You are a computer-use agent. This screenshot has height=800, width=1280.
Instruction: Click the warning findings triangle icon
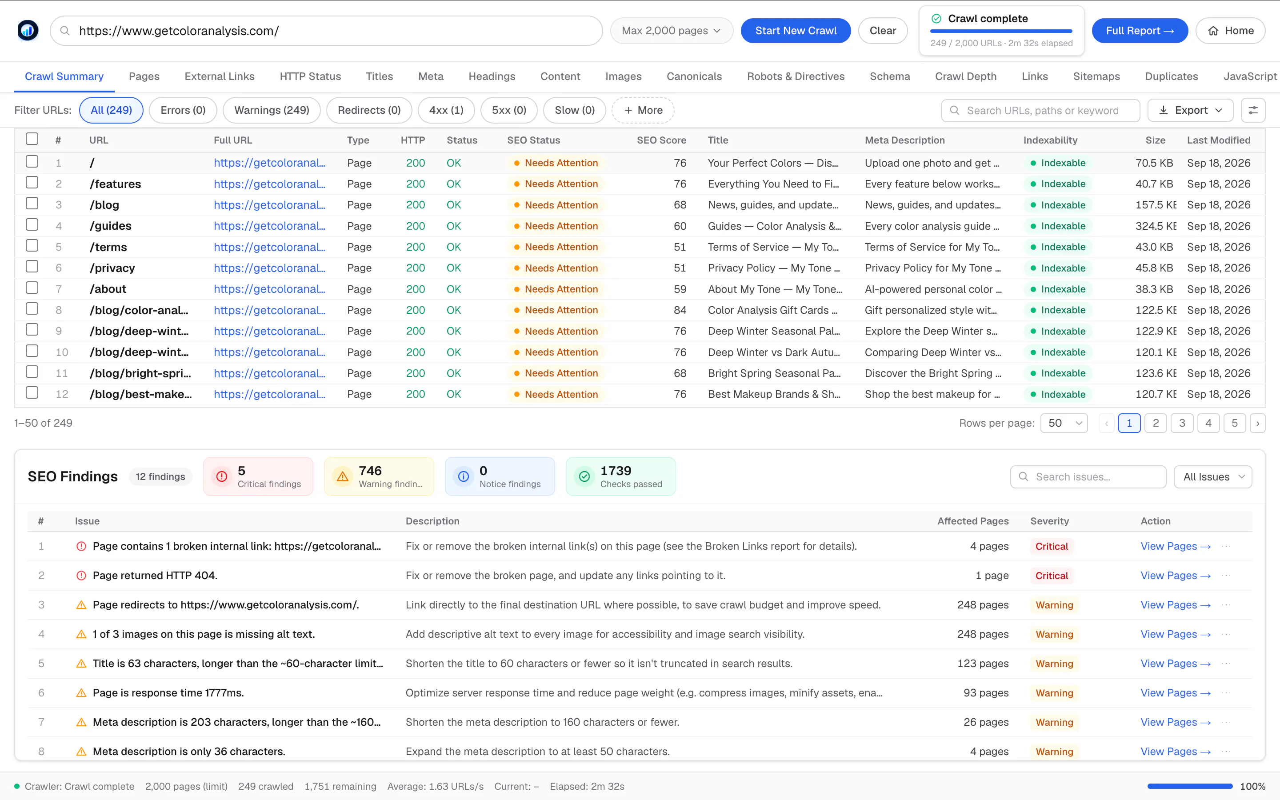tap(343, 476)
